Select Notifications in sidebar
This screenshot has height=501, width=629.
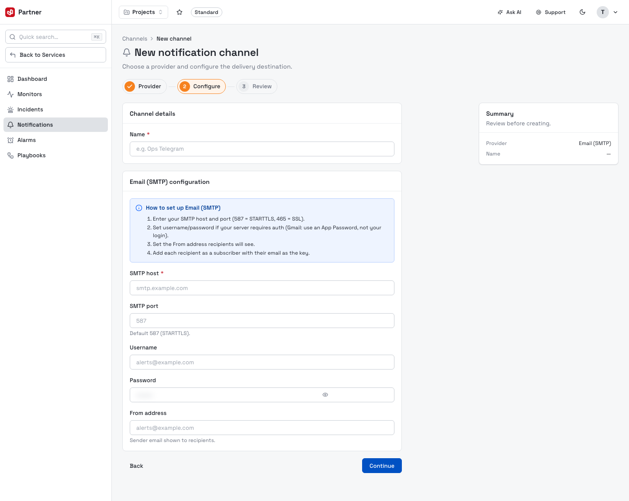[x=55, y=125]
